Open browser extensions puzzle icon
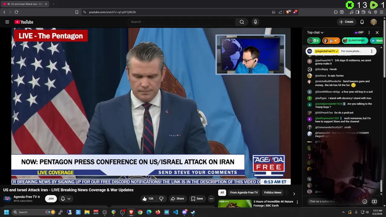The image size is (386, 217). pos(336,12)
